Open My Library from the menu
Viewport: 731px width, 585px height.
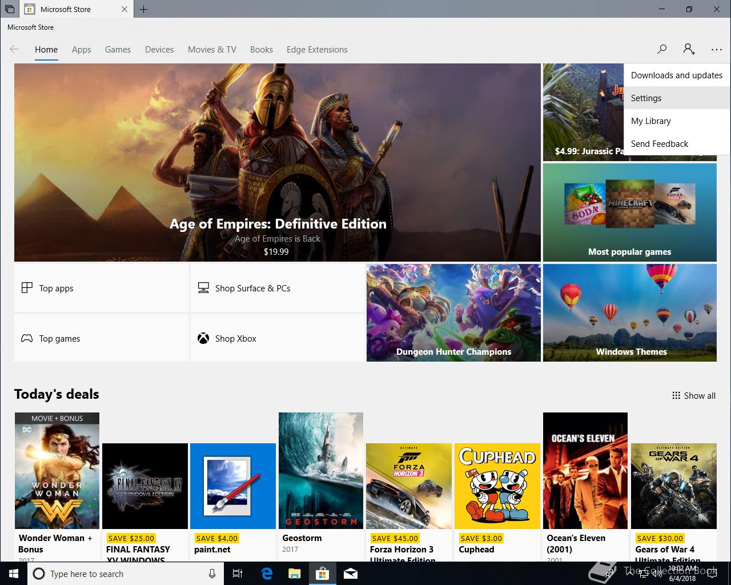click(677, 121)
